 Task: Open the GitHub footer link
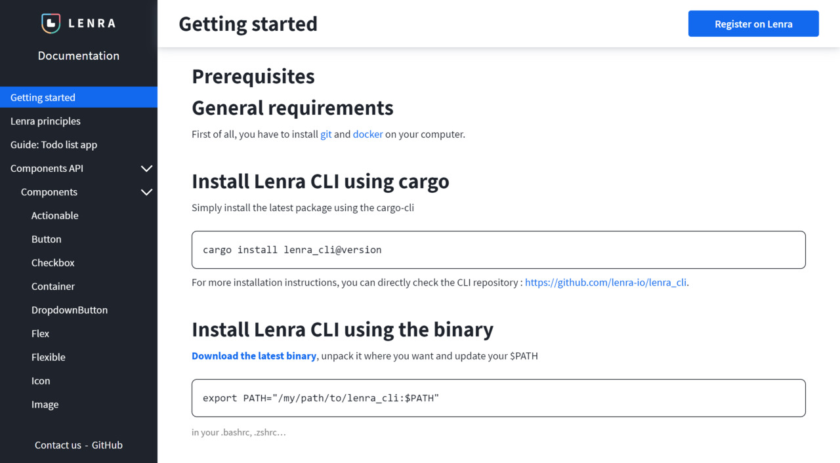(x=107, y=445)
